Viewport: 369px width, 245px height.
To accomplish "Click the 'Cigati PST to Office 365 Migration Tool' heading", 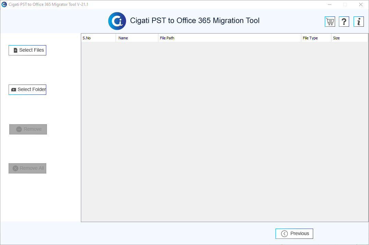I will coord(195,21).
